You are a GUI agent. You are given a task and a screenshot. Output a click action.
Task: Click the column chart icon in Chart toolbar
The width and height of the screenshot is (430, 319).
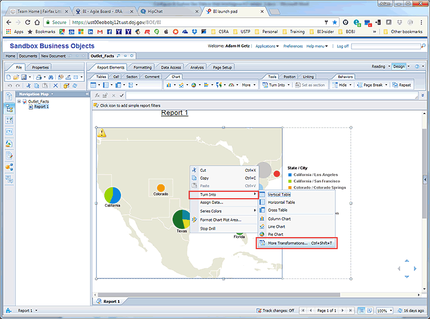[x=169, y=85]
